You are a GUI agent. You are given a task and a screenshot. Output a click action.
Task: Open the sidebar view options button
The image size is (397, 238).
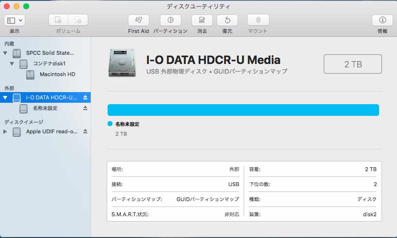click(15, 20)
